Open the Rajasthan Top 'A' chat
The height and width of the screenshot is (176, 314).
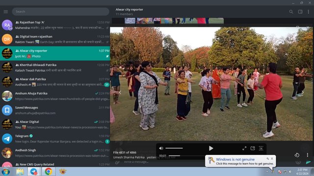click(x=55, y=25)
